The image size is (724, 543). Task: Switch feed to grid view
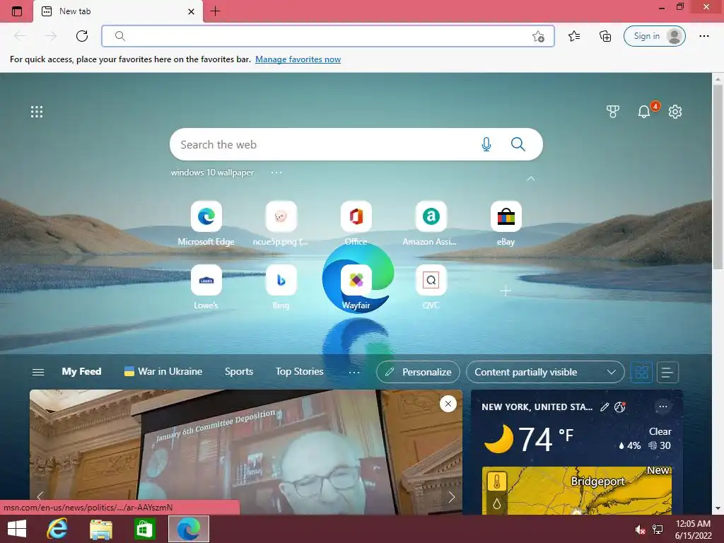tap(641, 372)
